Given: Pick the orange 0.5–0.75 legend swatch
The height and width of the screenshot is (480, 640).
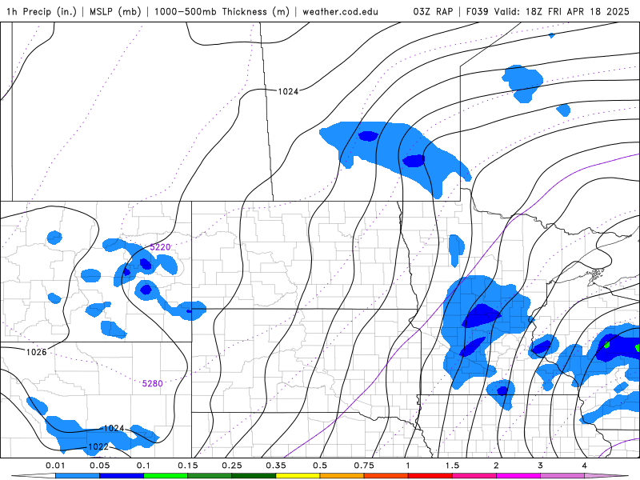Looking at the screenshot, I should 342,476.
